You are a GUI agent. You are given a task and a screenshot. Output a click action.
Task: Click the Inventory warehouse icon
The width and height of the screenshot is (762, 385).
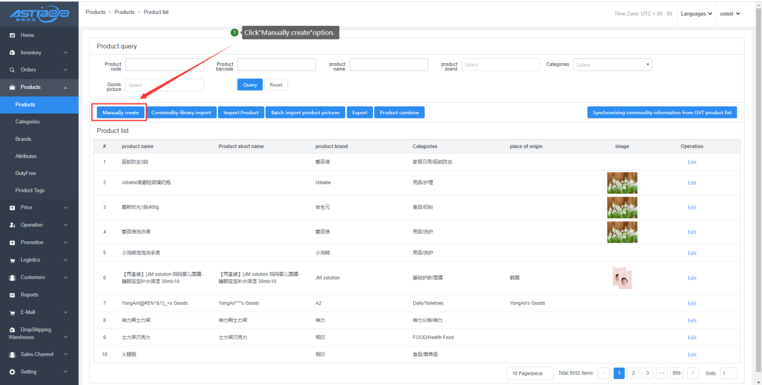coord(12,53)
